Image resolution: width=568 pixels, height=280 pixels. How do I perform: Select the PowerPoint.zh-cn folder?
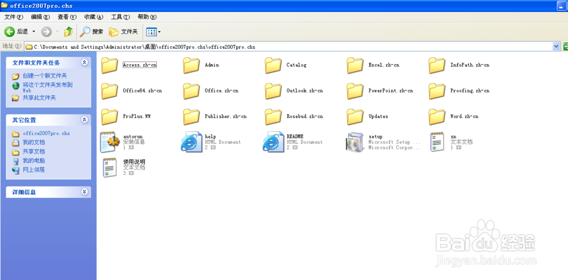[379, 91]
